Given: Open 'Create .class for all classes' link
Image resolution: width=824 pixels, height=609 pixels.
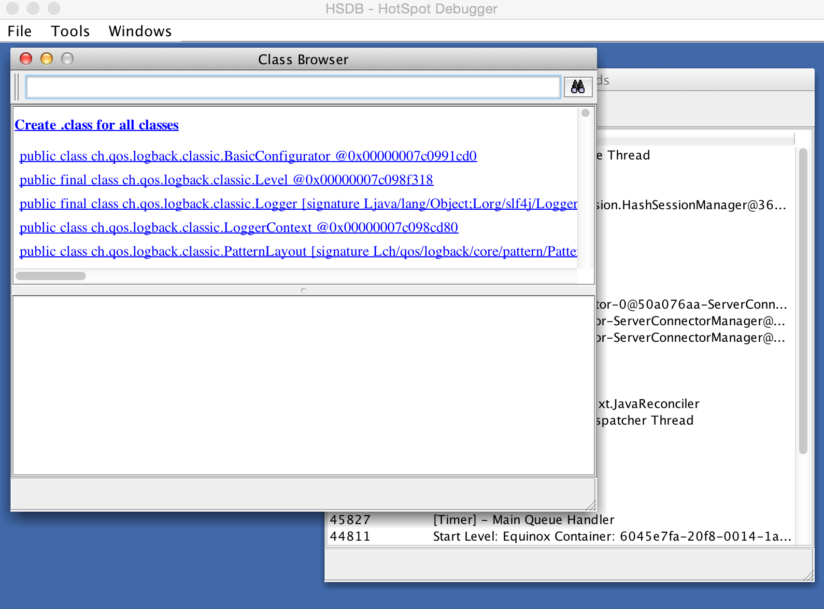Looking at the screenshot, I should tap(96, 125).
